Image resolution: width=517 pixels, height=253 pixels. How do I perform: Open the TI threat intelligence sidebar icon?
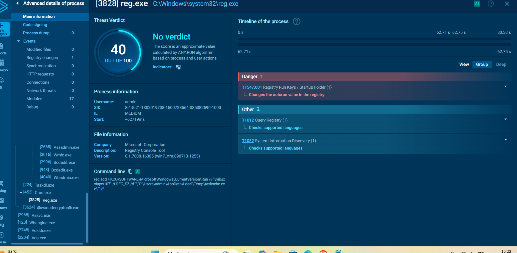tap(2, 83)
